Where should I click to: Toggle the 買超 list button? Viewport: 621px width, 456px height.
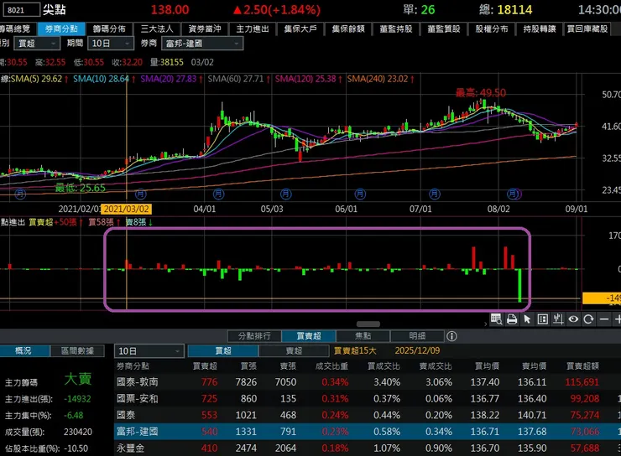[x=223, y=350]
